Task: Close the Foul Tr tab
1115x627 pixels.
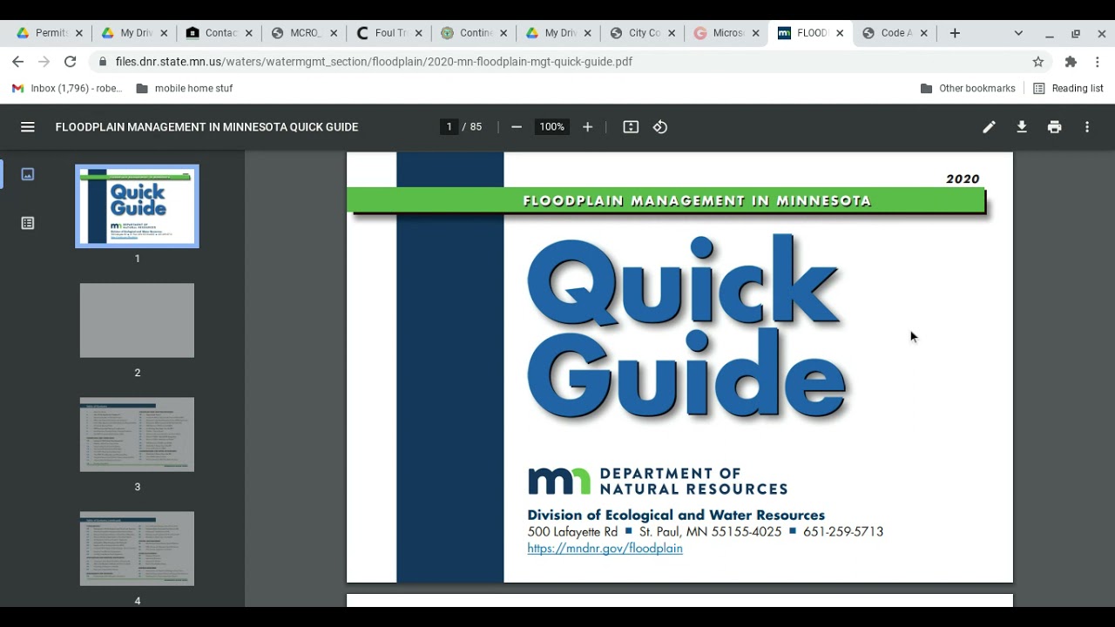Action: [x=418, y=33]
